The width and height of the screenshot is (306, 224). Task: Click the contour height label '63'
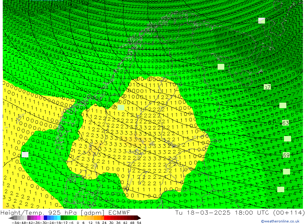point(285,123)
